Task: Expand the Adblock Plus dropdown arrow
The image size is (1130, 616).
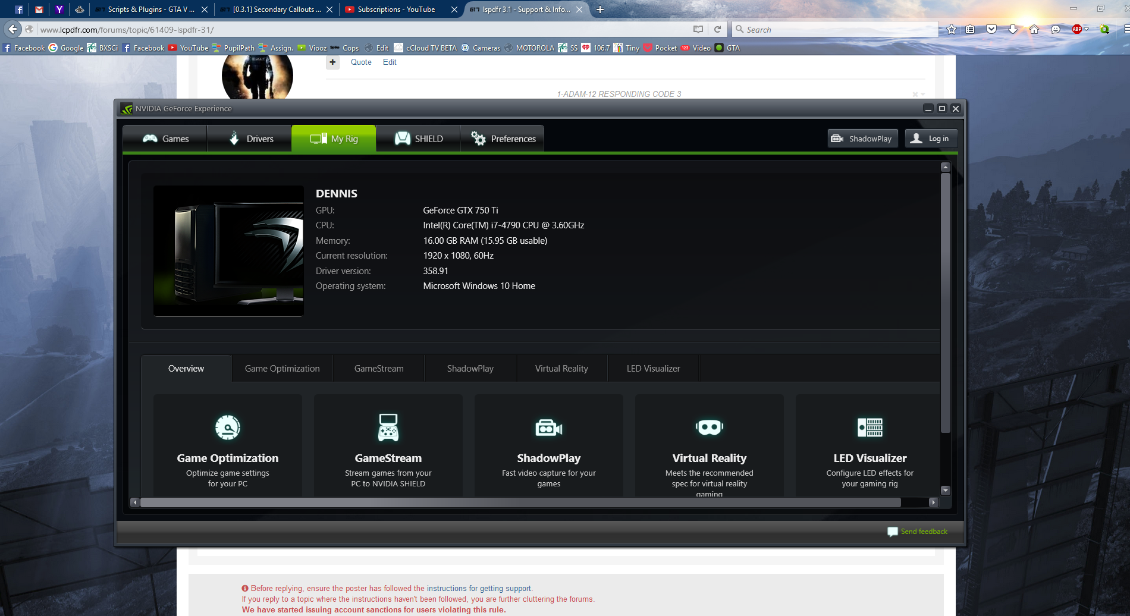Action: pos(1086,29)
